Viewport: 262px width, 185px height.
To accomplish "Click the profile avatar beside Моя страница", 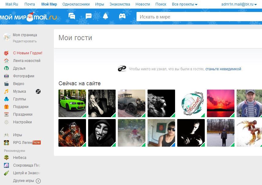I will tap(7, 37).
